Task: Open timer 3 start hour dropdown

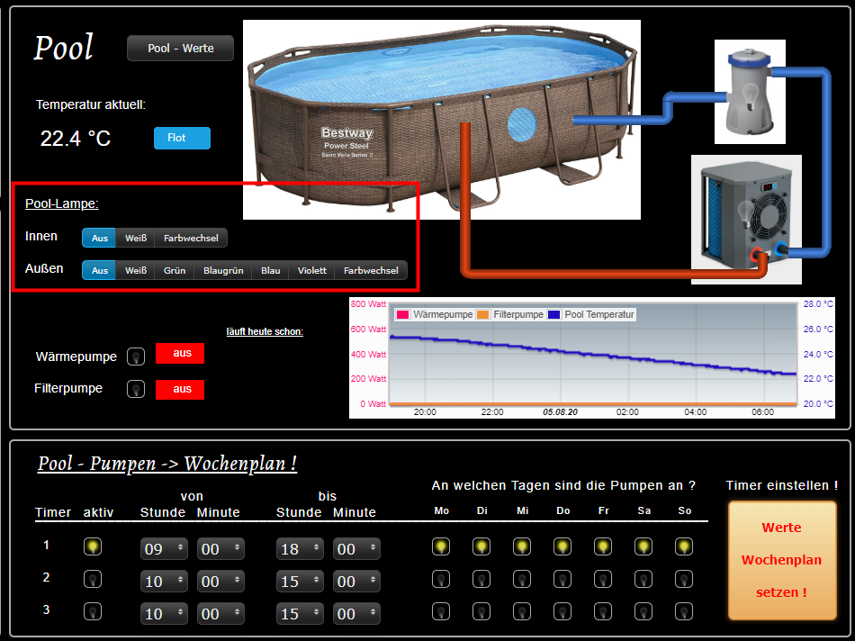Action: (164, 614)
